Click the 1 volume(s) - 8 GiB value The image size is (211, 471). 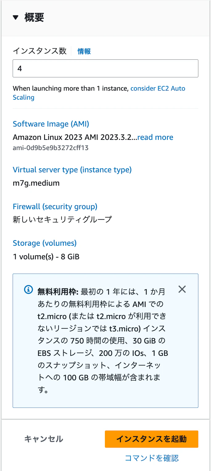[46, 257]
